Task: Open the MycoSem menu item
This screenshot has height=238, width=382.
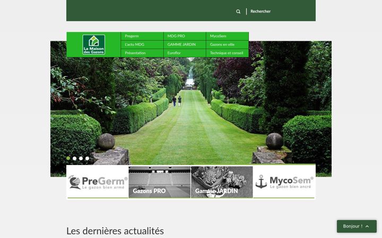Action: pyautogui.click(x=227, y=36)
